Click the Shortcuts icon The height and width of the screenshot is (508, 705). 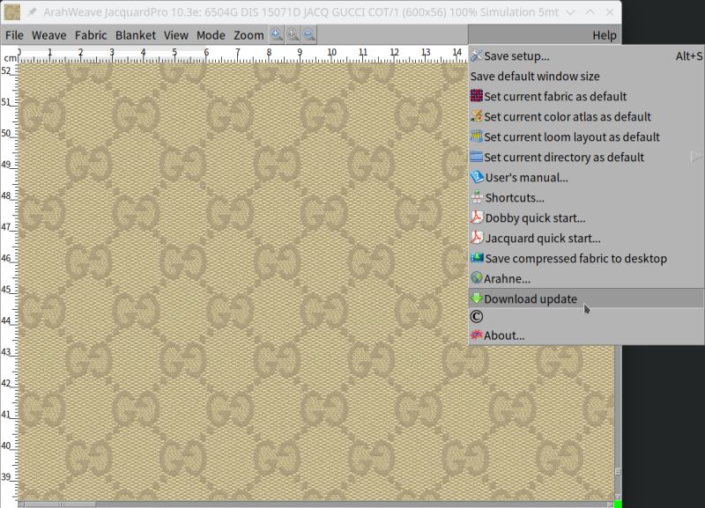click(477, 197)
